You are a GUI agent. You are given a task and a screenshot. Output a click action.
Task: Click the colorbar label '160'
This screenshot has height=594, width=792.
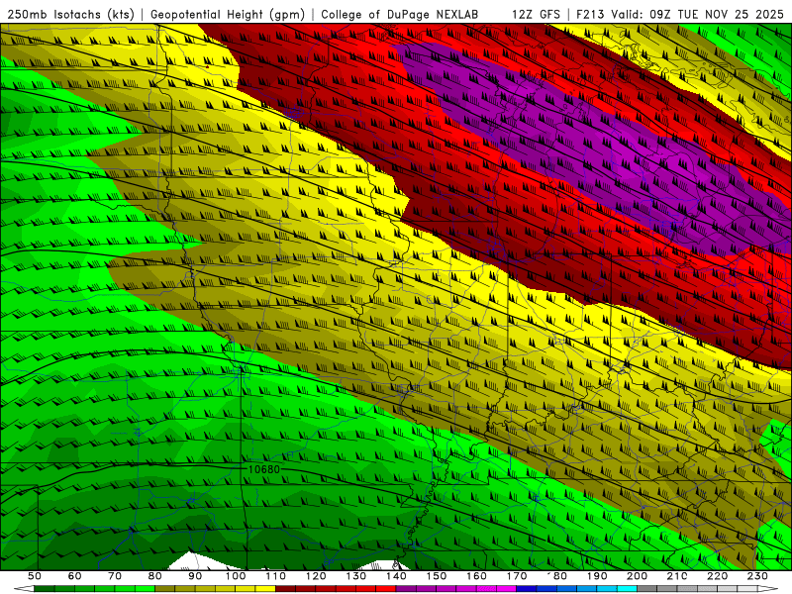pyautogui.click(x=477, y=576)
